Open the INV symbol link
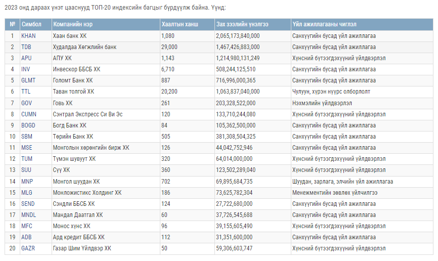The height and width of the screenshot is (261, 438). [26, 69]
